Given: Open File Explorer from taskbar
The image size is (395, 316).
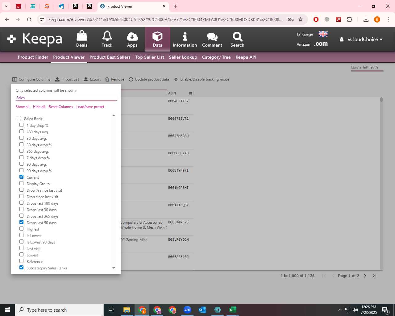Looking at the screenshot, I should click(127, 310).
